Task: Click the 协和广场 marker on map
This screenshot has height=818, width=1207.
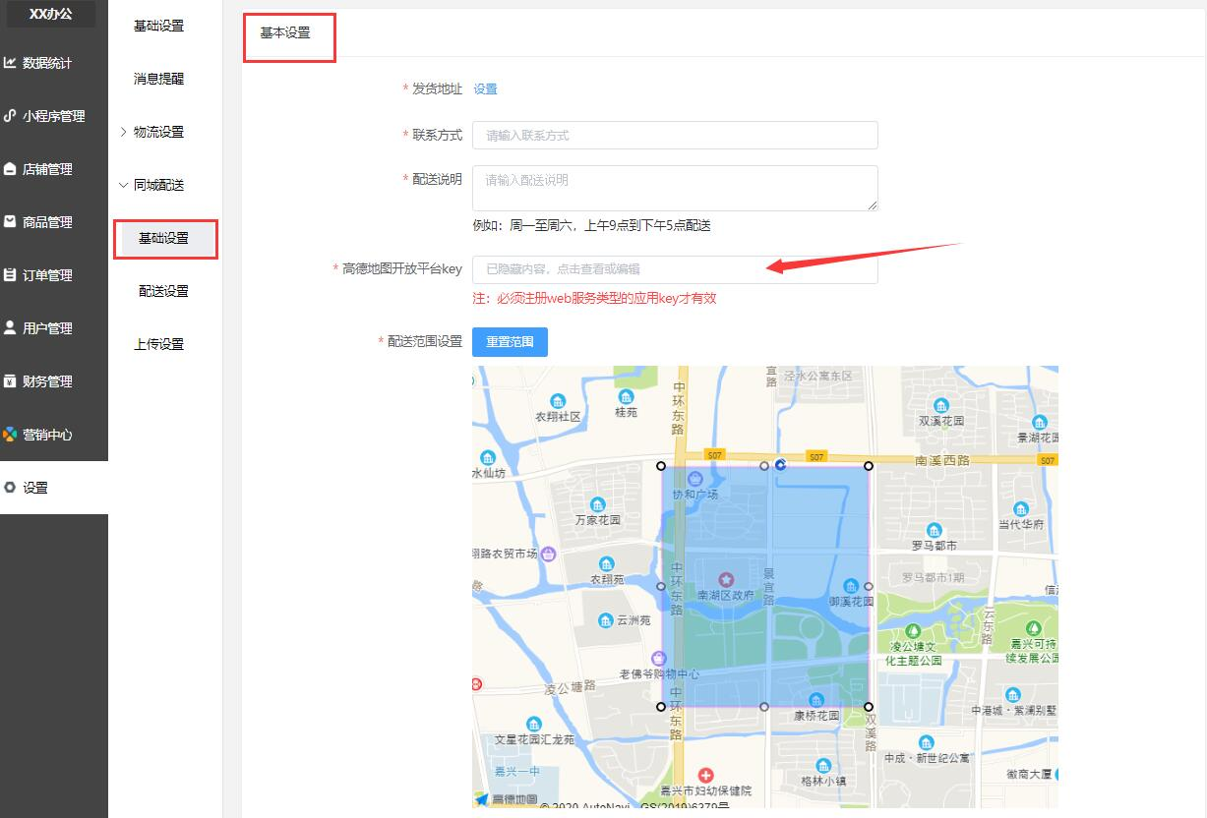Action: pos(694,479)
